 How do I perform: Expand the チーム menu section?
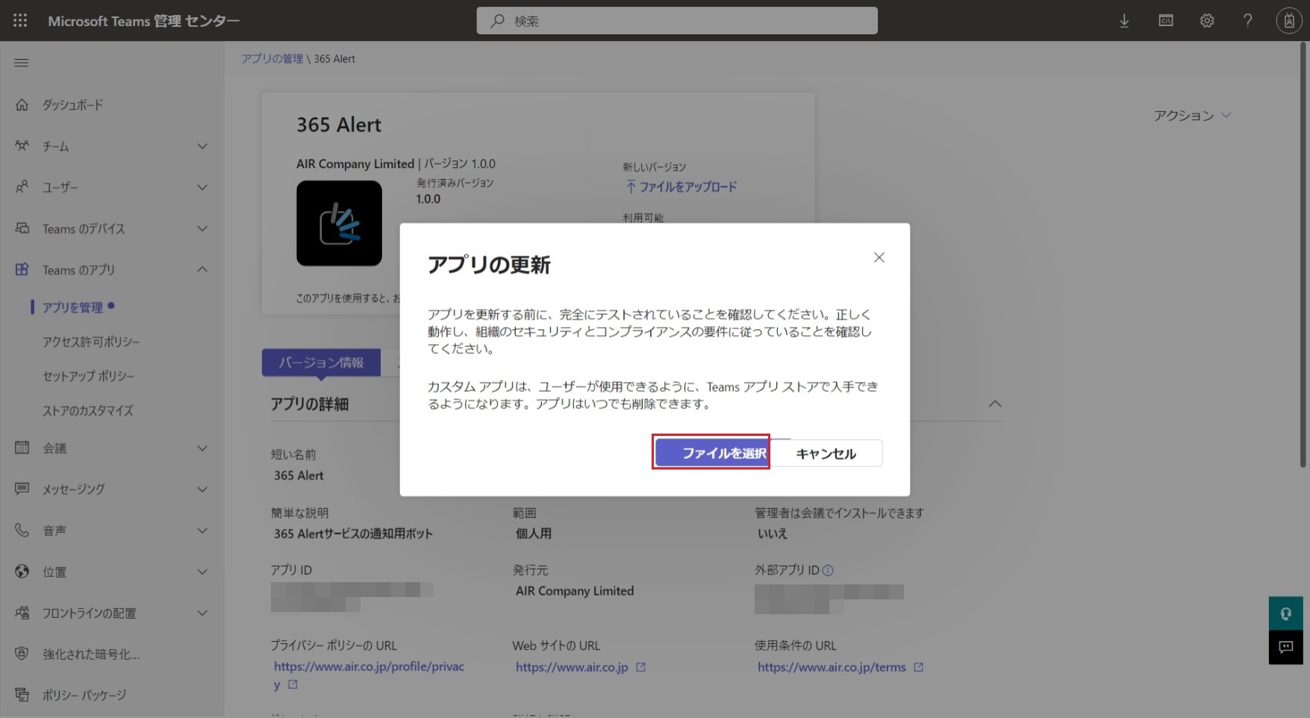(x=202, y=146)
